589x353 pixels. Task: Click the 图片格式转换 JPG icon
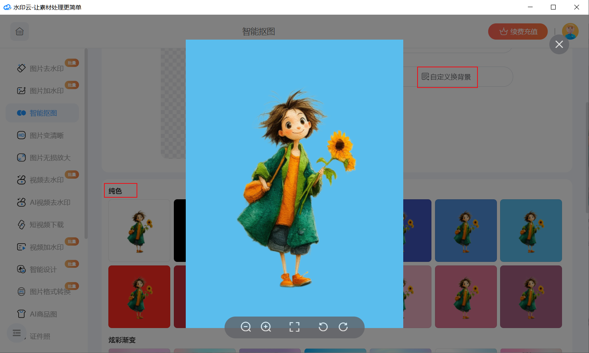[21, 292]
